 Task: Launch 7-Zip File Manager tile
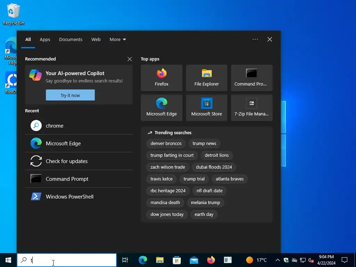pos(252,108)
